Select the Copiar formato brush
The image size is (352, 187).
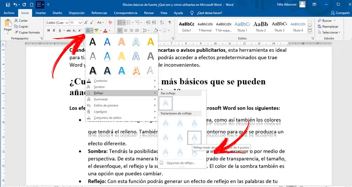tap(16, 32)
